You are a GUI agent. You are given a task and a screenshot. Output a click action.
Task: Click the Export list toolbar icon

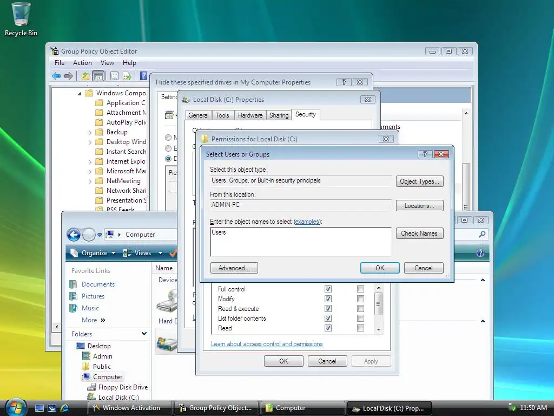click(127, 76)
